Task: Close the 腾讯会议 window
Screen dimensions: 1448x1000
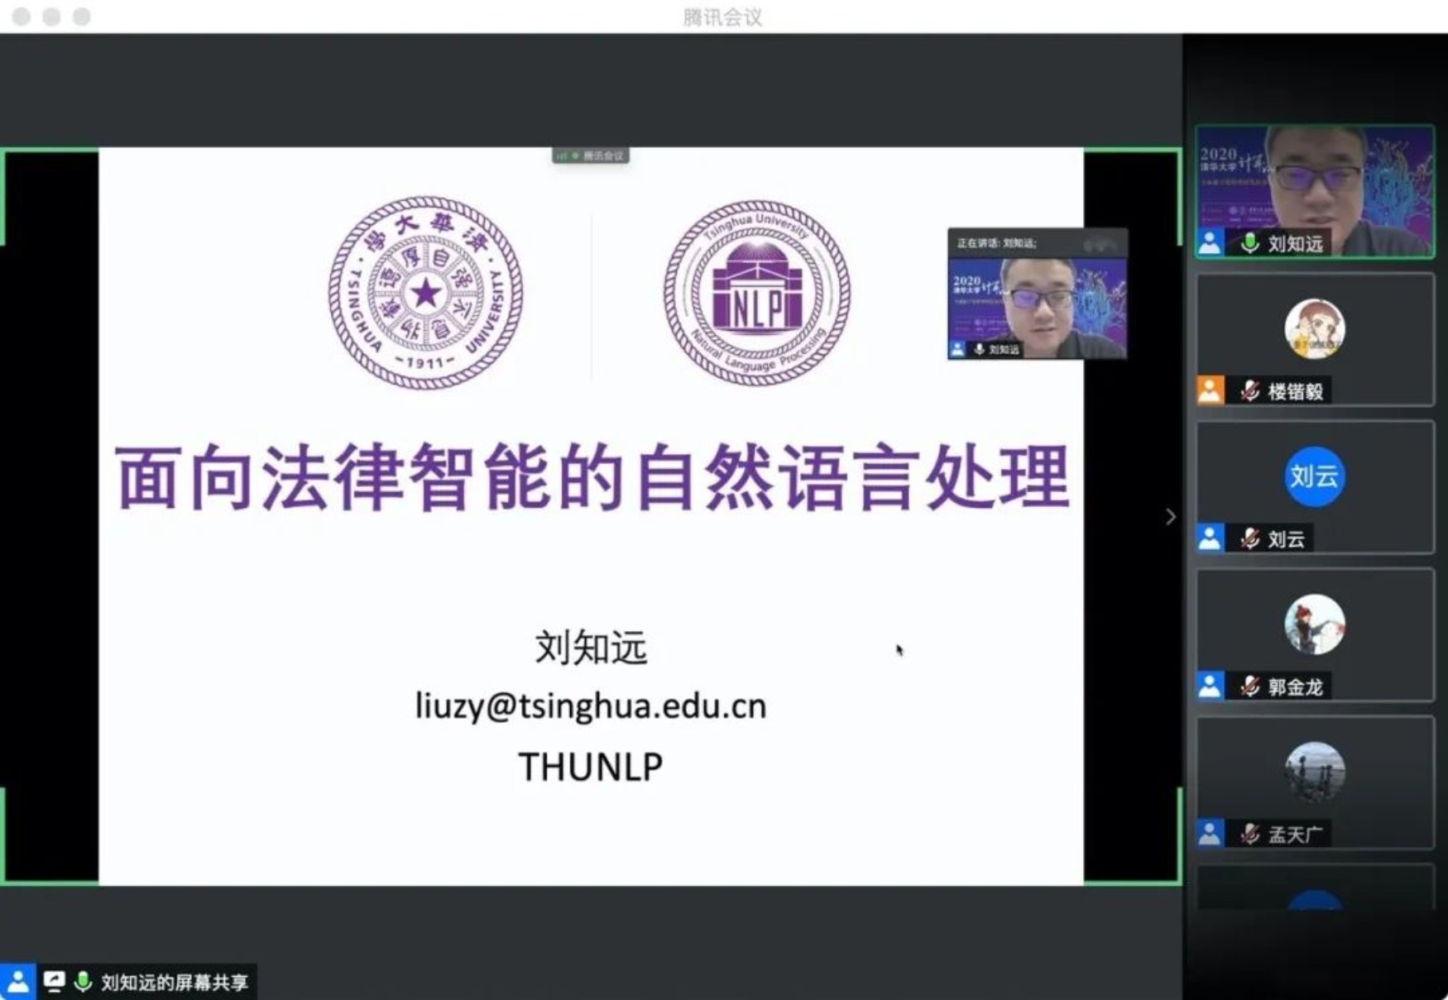Action: pyautogui.click(x=22, y=17)
